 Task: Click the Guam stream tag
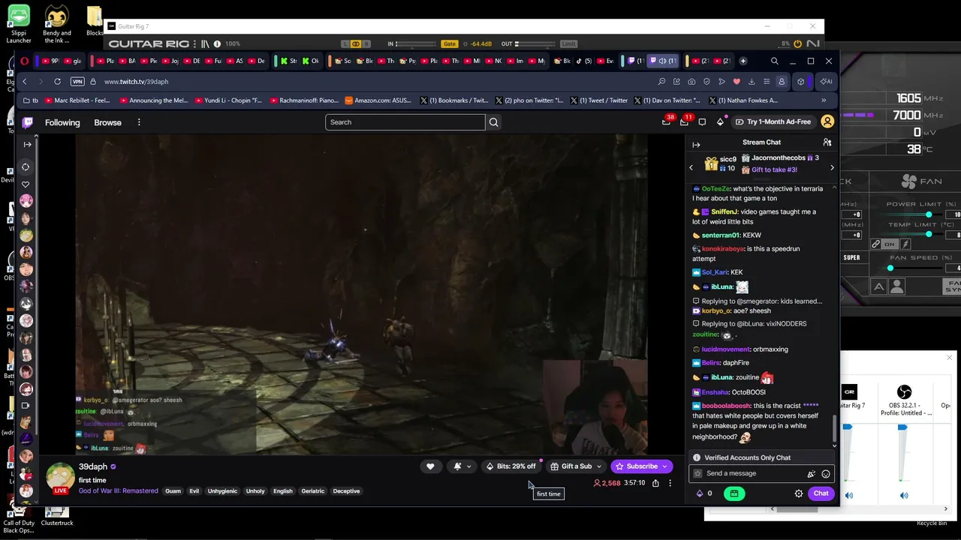(173, 491)
